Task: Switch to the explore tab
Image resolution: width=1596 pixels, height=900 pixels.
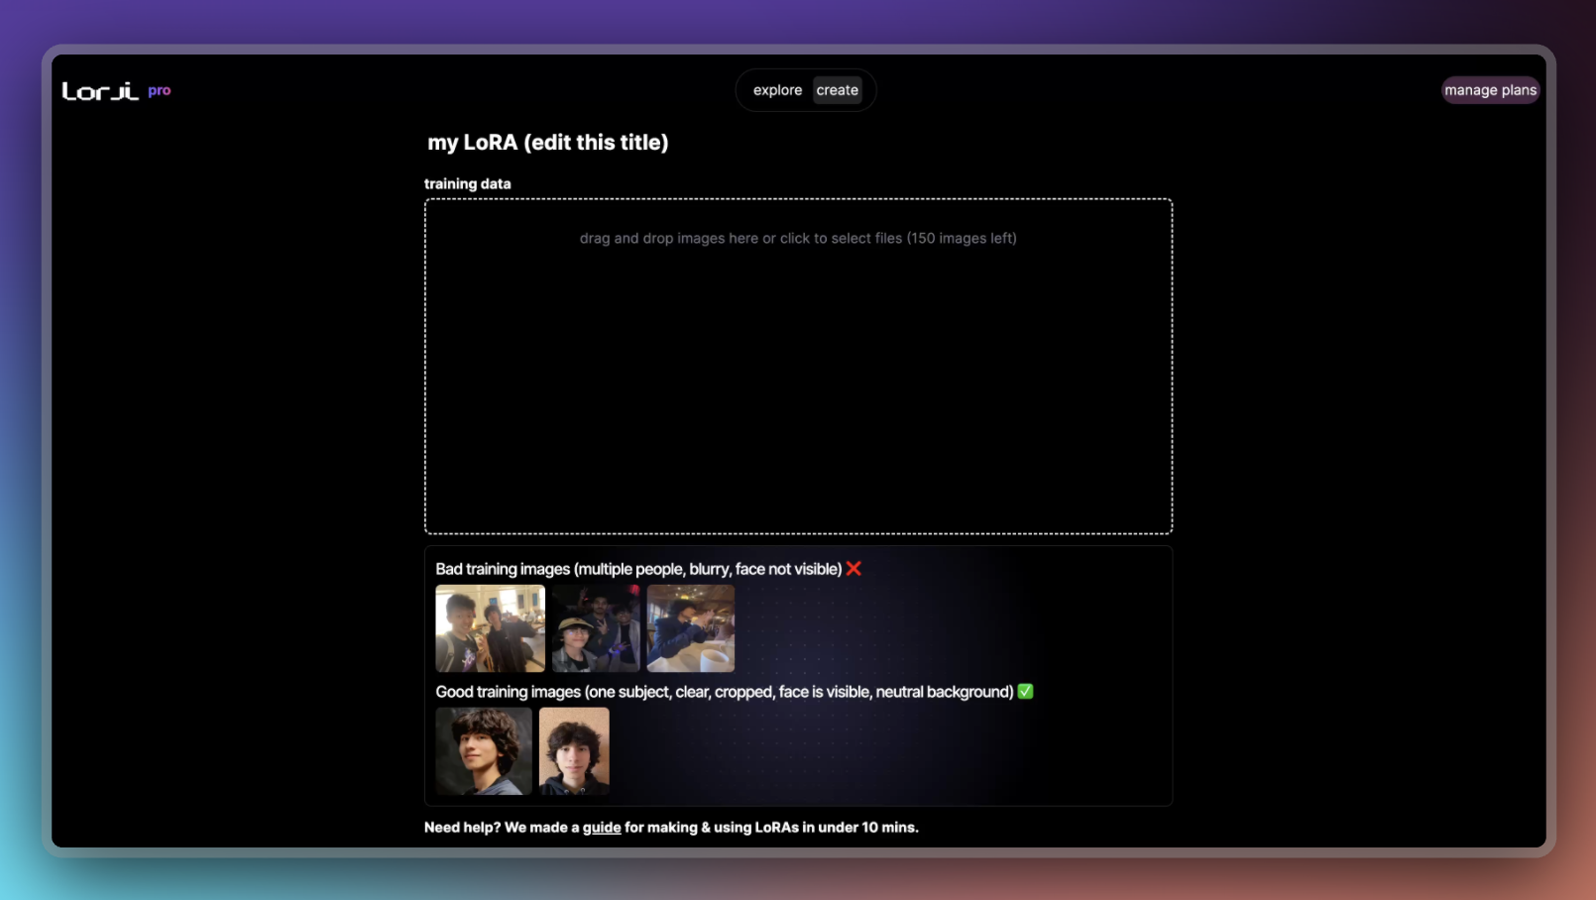Action: (777, 90)
